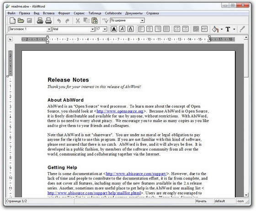256x211 pixels.
Task: Open the abisource.com/support link
Action: (136, 174)
